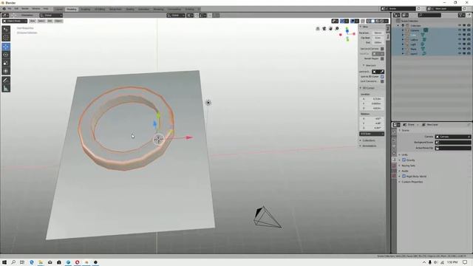
Task: Select the 3D Cursor tool
Action: pos(6,38)
